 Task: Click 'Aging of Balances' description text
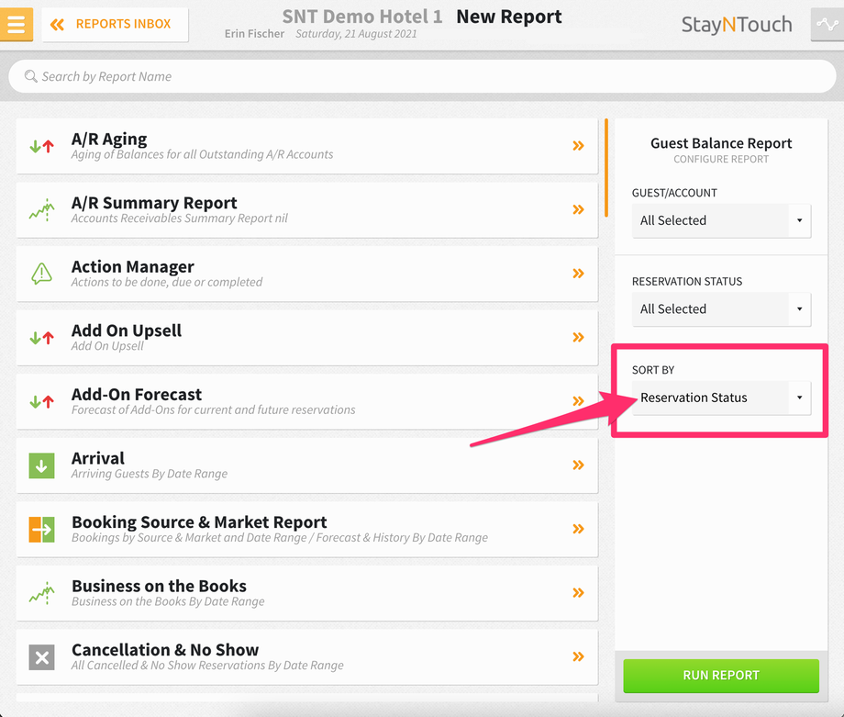(x=202, y=154)
